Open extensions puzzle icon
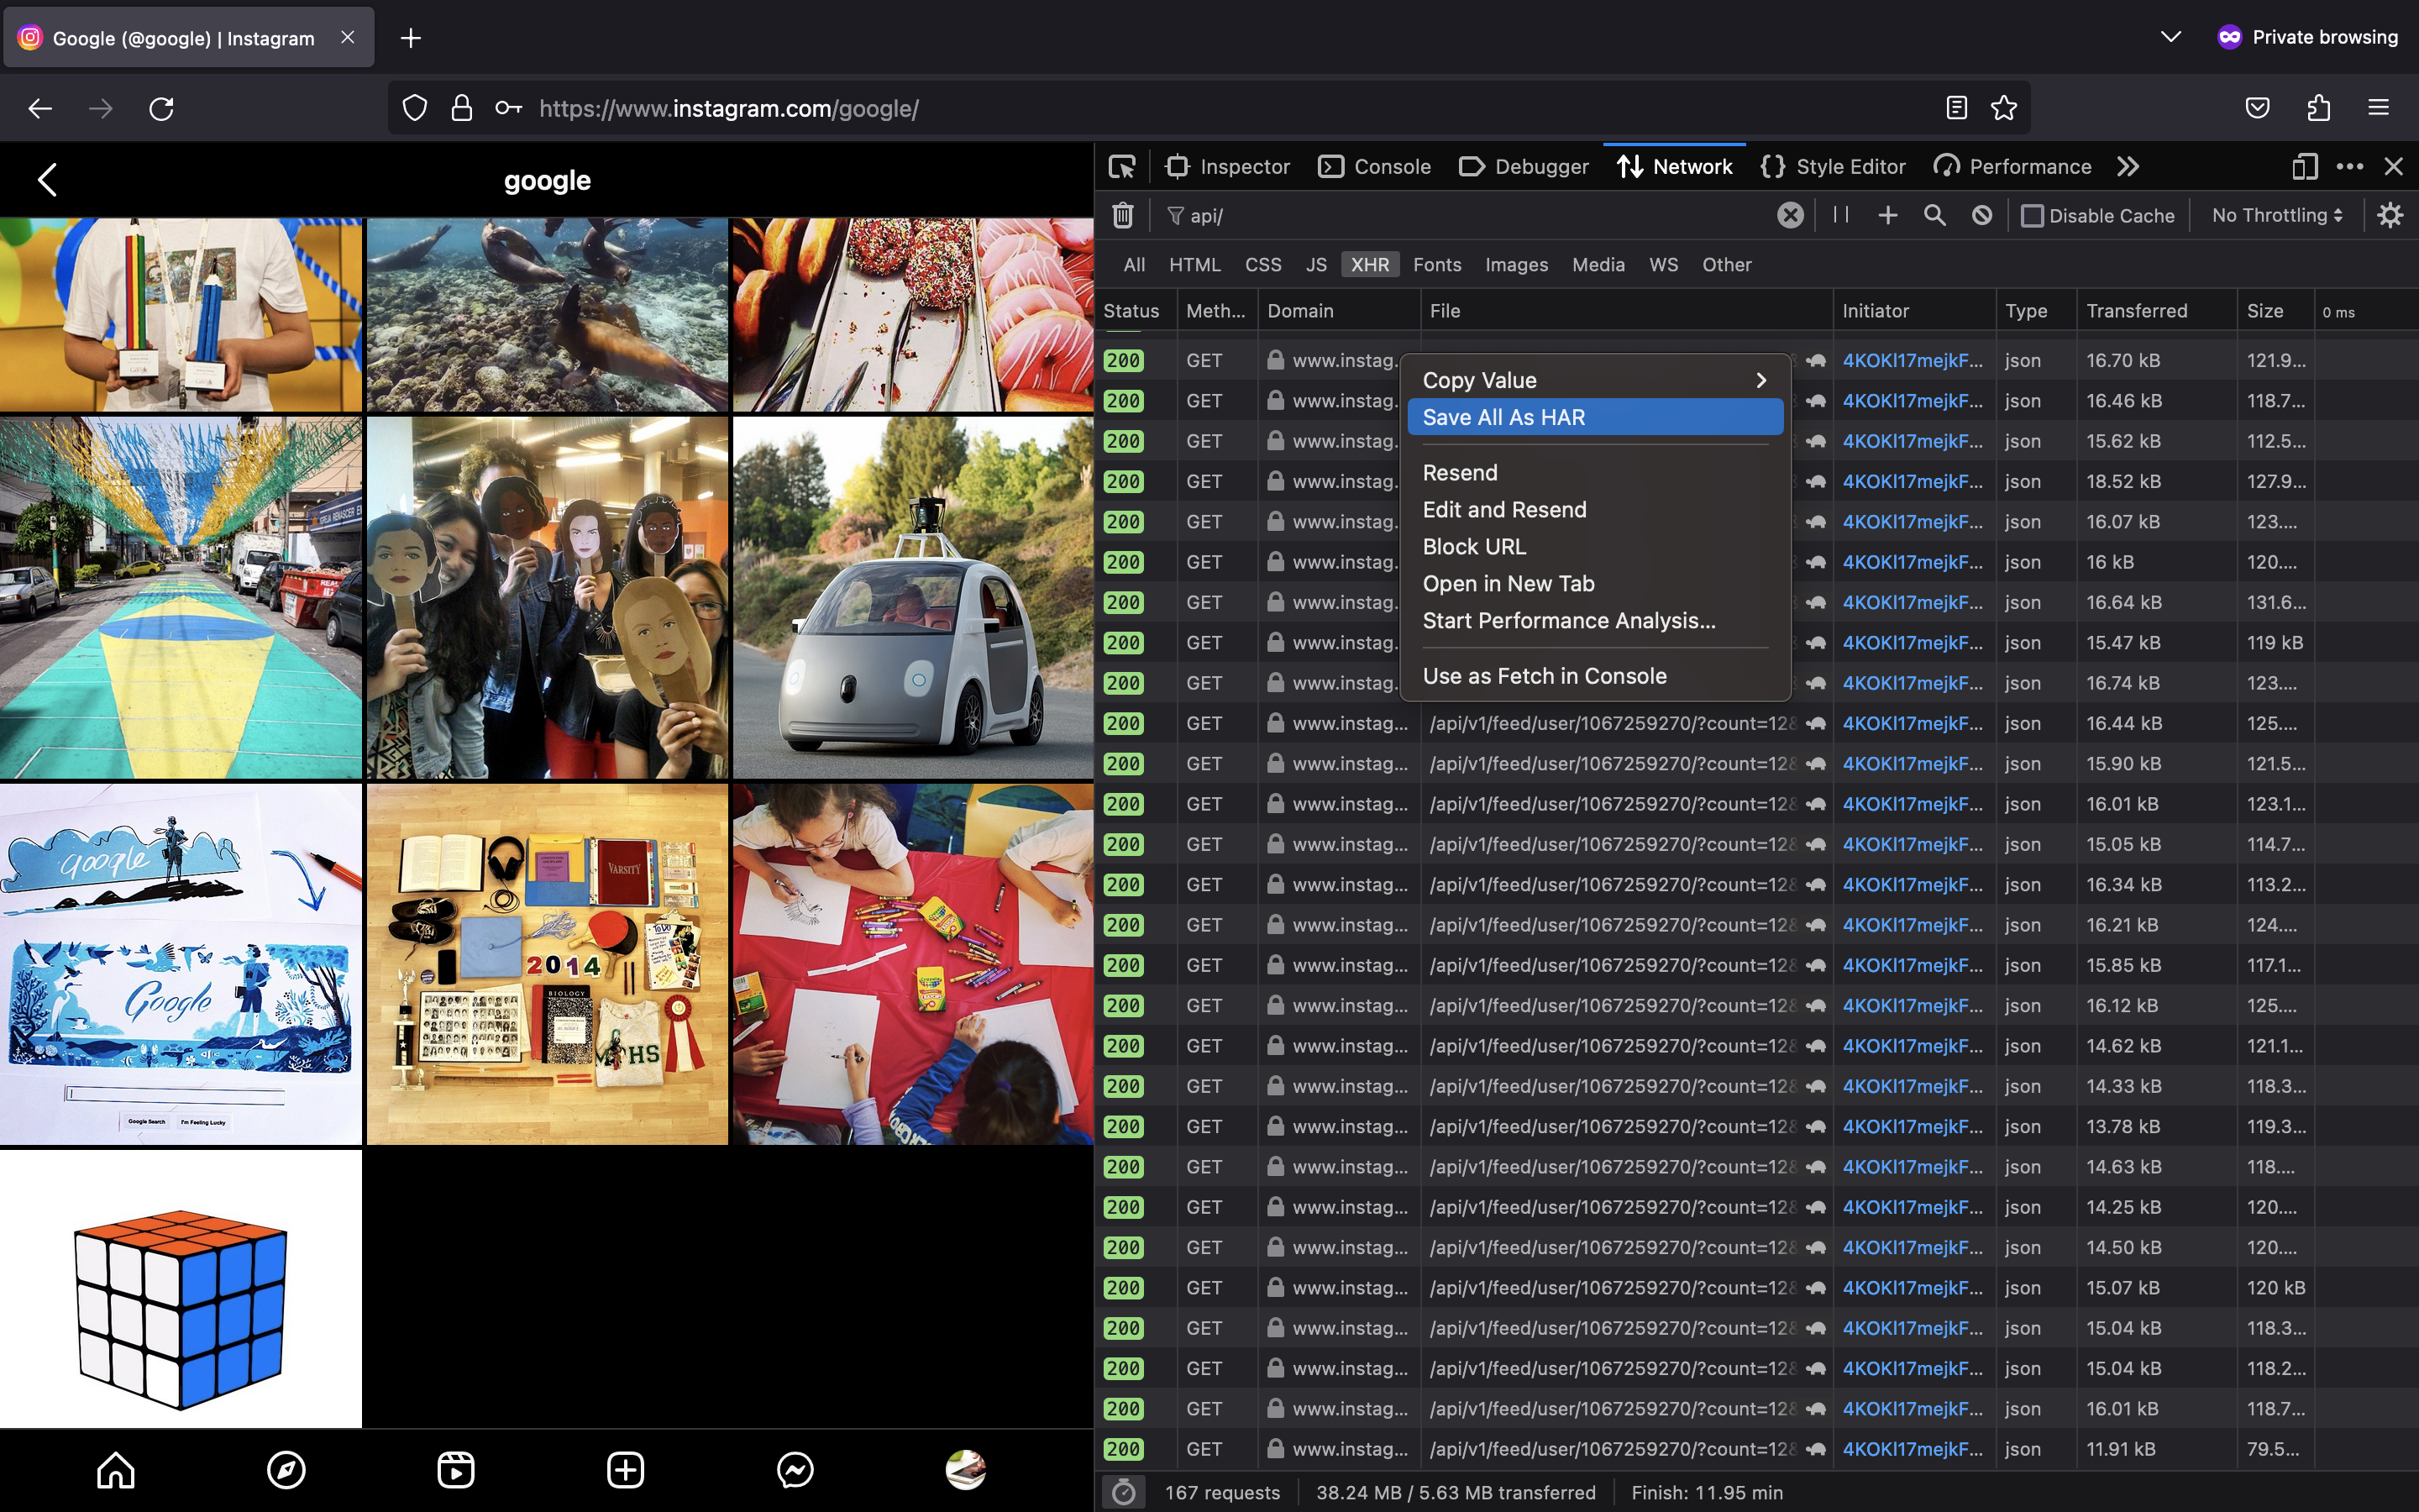Screen dimensions: 2419x1512 (x=2319, y=108)
